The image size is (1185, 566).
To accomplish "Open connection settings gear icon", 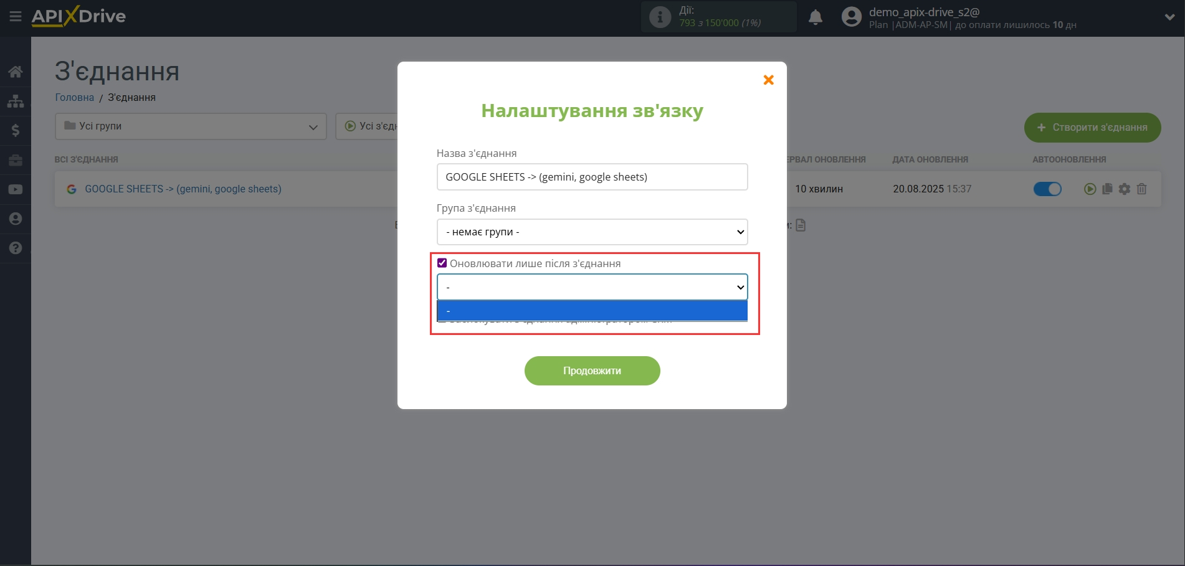I will (x=1124, y=189).
